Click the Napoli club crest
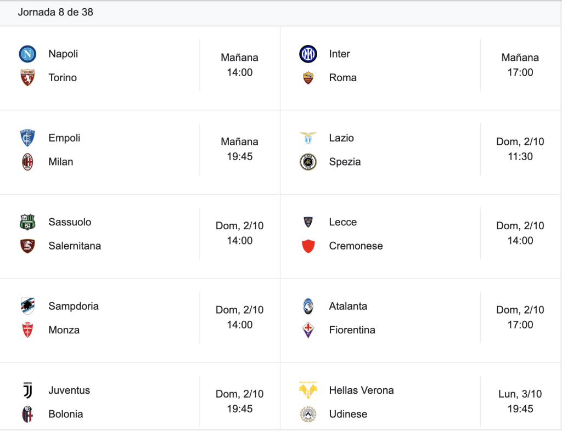This screenshot has height=431, width=562. [27, 54]
